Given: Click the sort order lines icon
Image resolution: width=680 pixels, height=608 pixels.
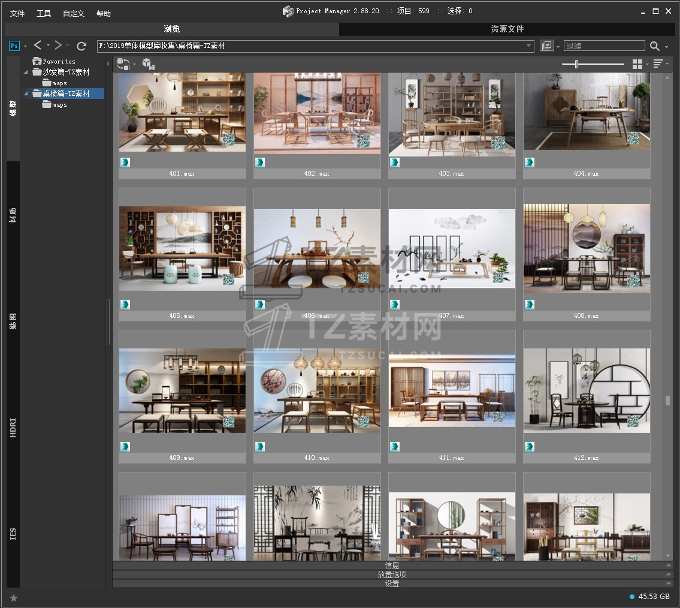Looking at the screenshot, I should click(x=658, y=64).
